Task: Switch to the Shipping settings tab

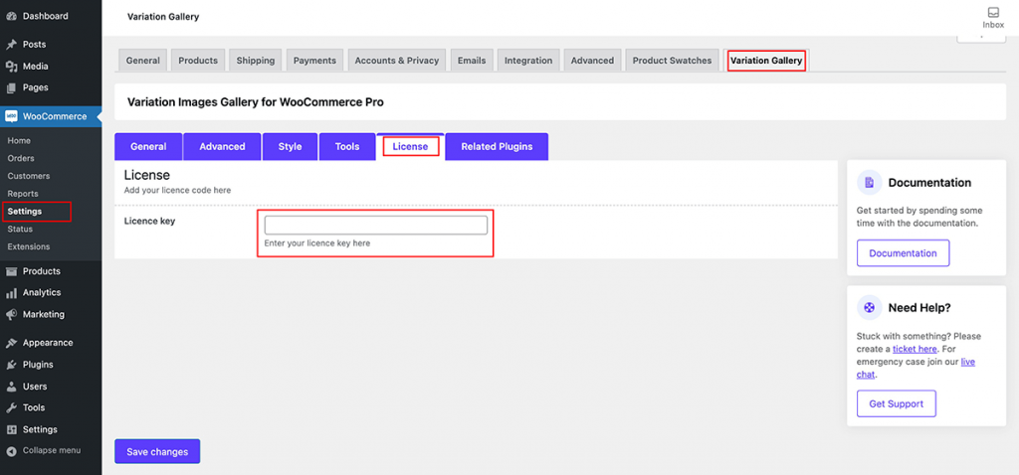Action: [256, 61]
